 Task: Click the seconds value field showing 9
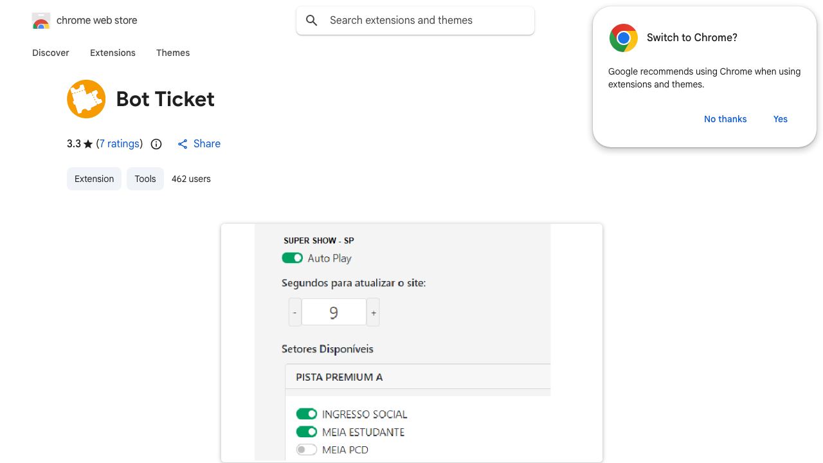coord(334,313)
